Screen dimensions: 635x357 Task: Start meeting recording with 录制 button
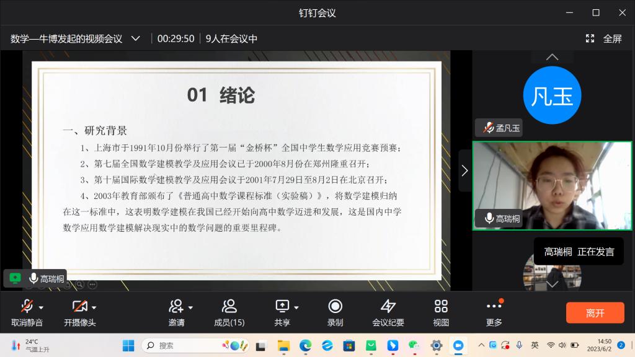(335, 312)
